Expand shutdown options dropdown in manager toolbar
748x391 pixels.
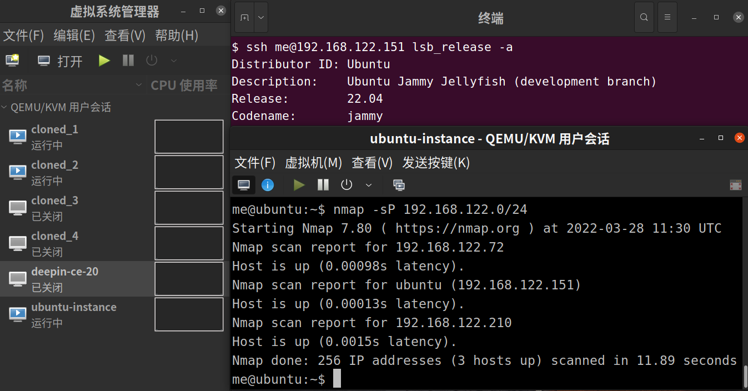173,61
